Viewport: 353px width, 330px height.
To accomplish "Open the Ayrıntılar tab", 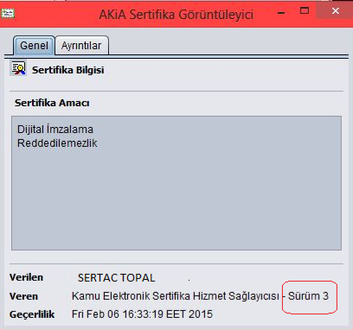I will 81,46.
